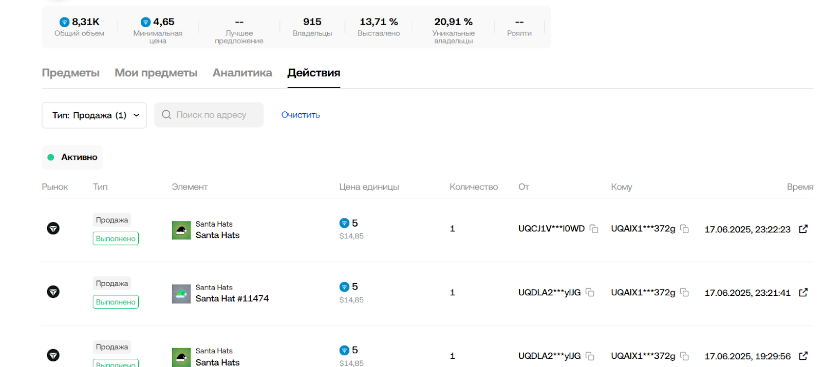The height and width of the screenshot is (367, 822).
Task: Click the Лучшее предложение stat label
Action: tap(239, 37)
